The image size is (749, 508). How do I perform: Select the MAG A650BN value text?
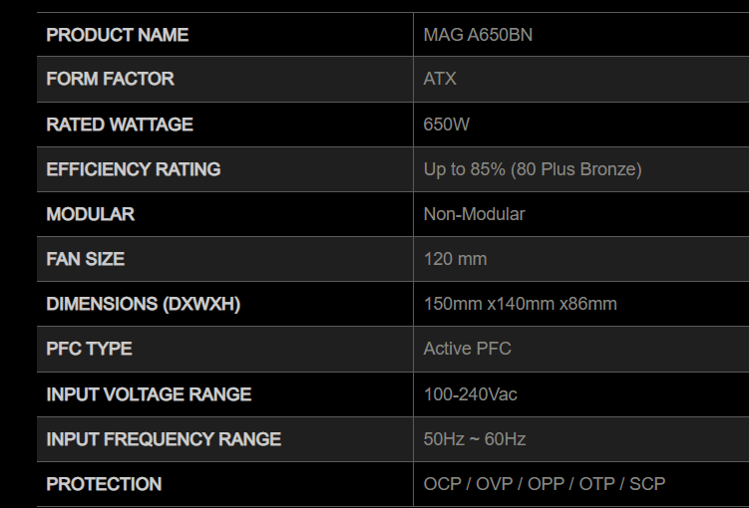tap(478, 35)
